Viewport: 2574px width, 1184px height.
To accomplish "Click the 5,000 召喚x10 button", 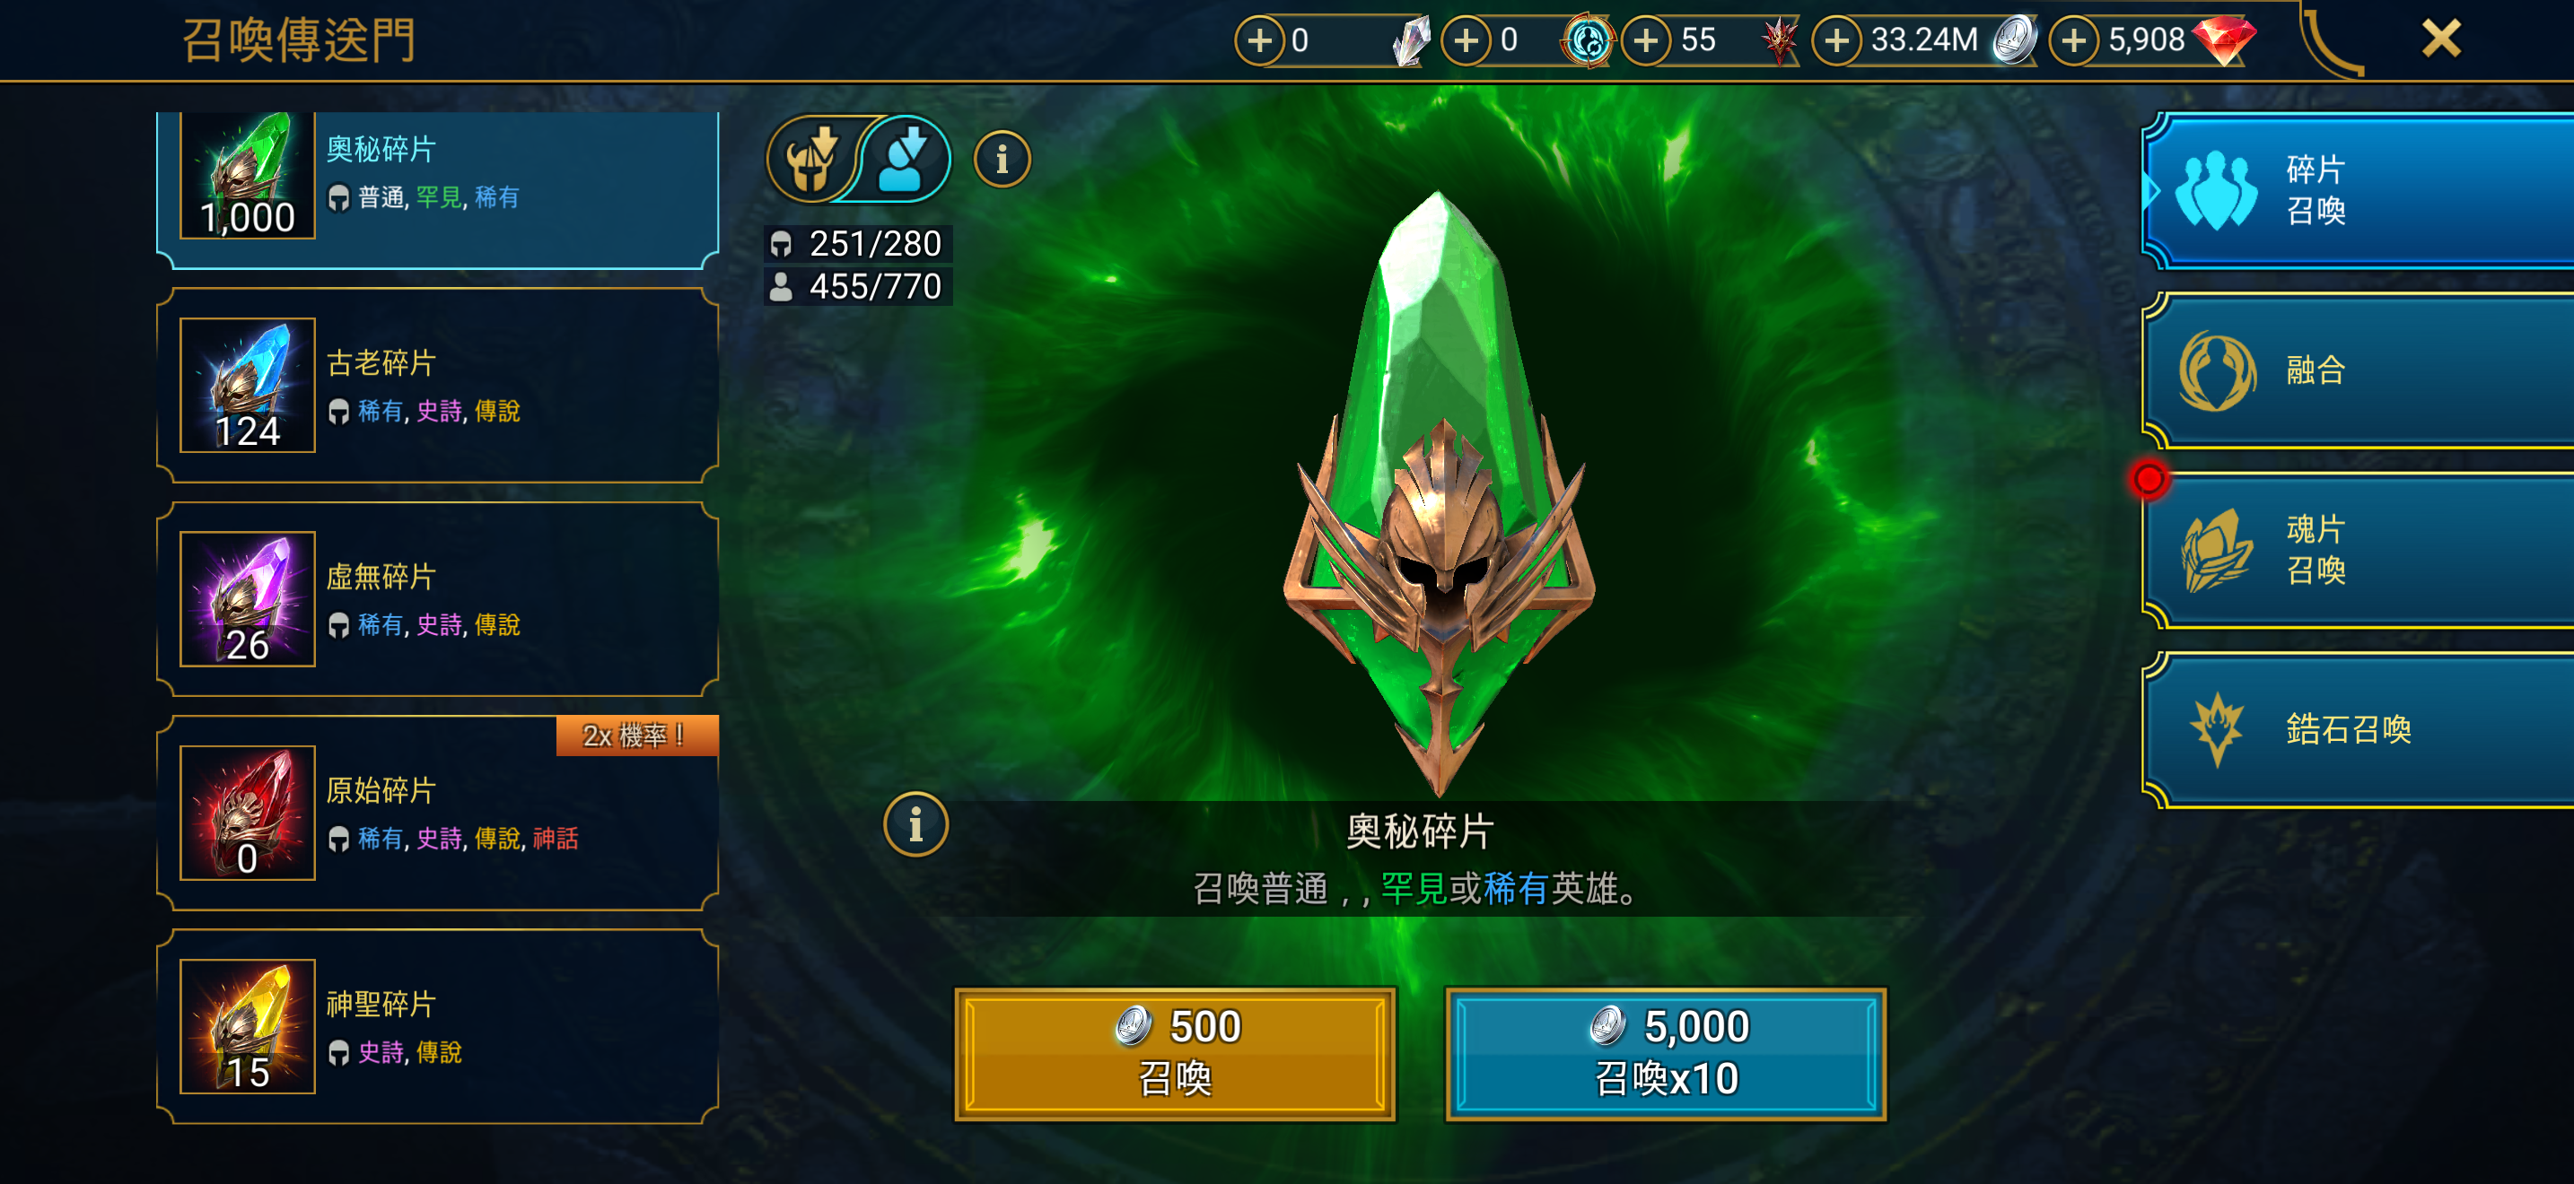I will [1666, 1053].
